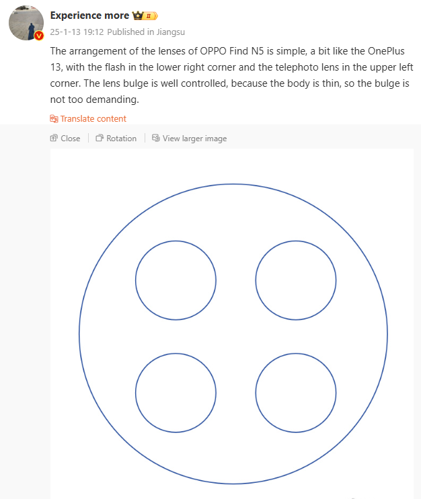The width and height of the screenshot is (421, 499).
Task: Click the magnifier icon for larger image
Action: coord(155,139)
